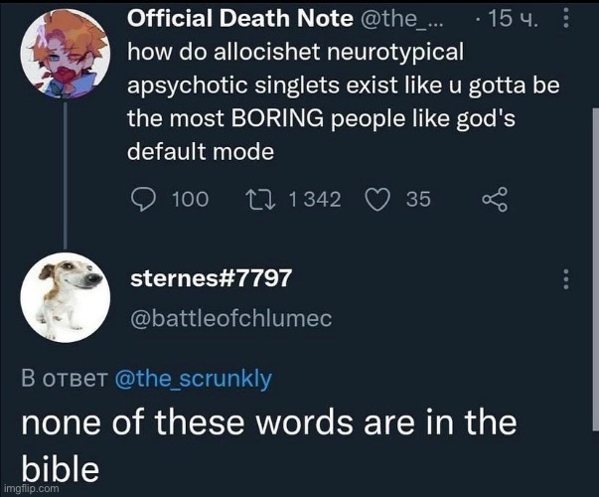Click the @battleofchlumec handle

[x=230, y=318]
